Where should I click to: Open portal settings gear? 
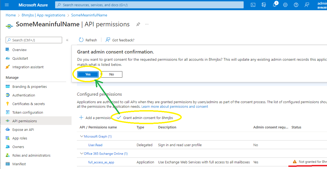click(x=285, y=5)
